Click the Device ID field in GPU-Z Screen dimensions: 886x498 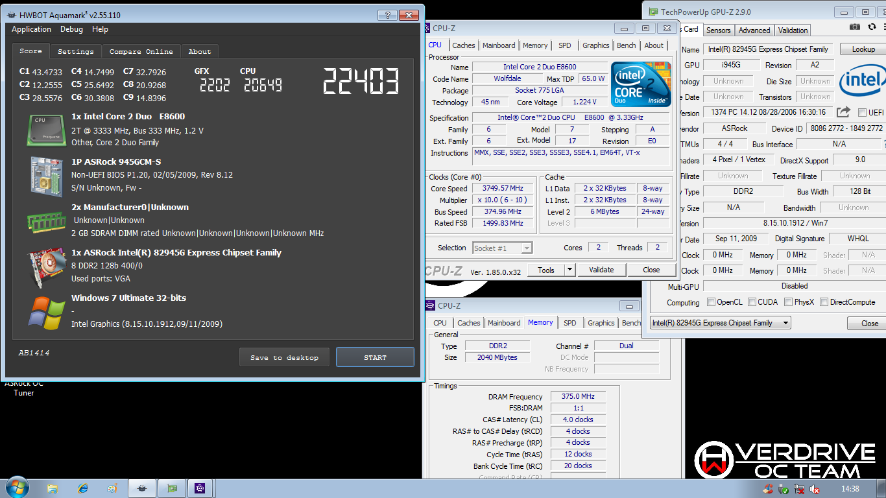pyautogui.click(x=846, y=128)
